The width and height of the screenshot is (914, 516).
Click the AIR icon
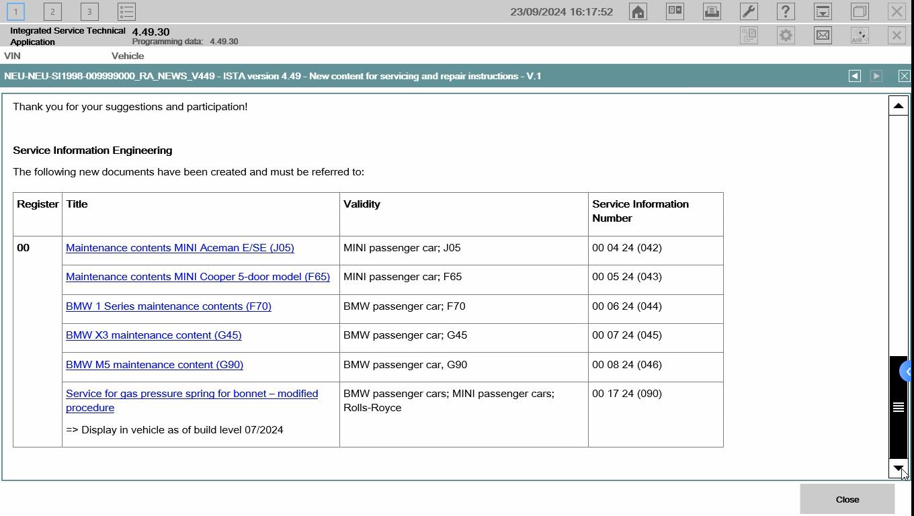pyautogui.click(x=860, y=36)
